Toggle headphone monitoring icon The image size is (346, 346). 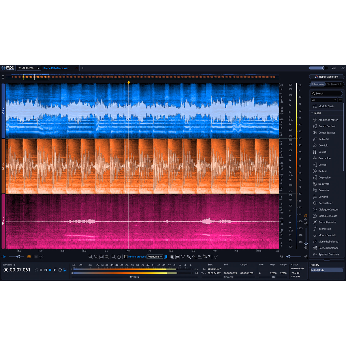[37, 270]
